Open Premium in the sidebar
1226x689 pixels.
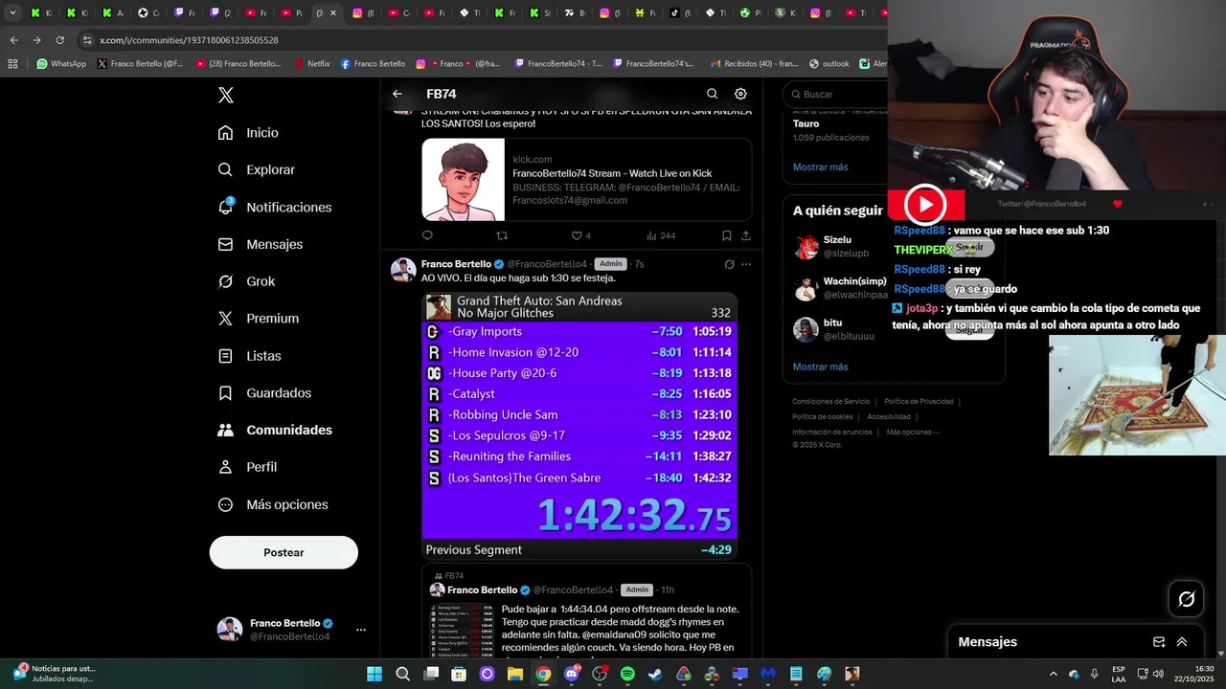(258, 319)
